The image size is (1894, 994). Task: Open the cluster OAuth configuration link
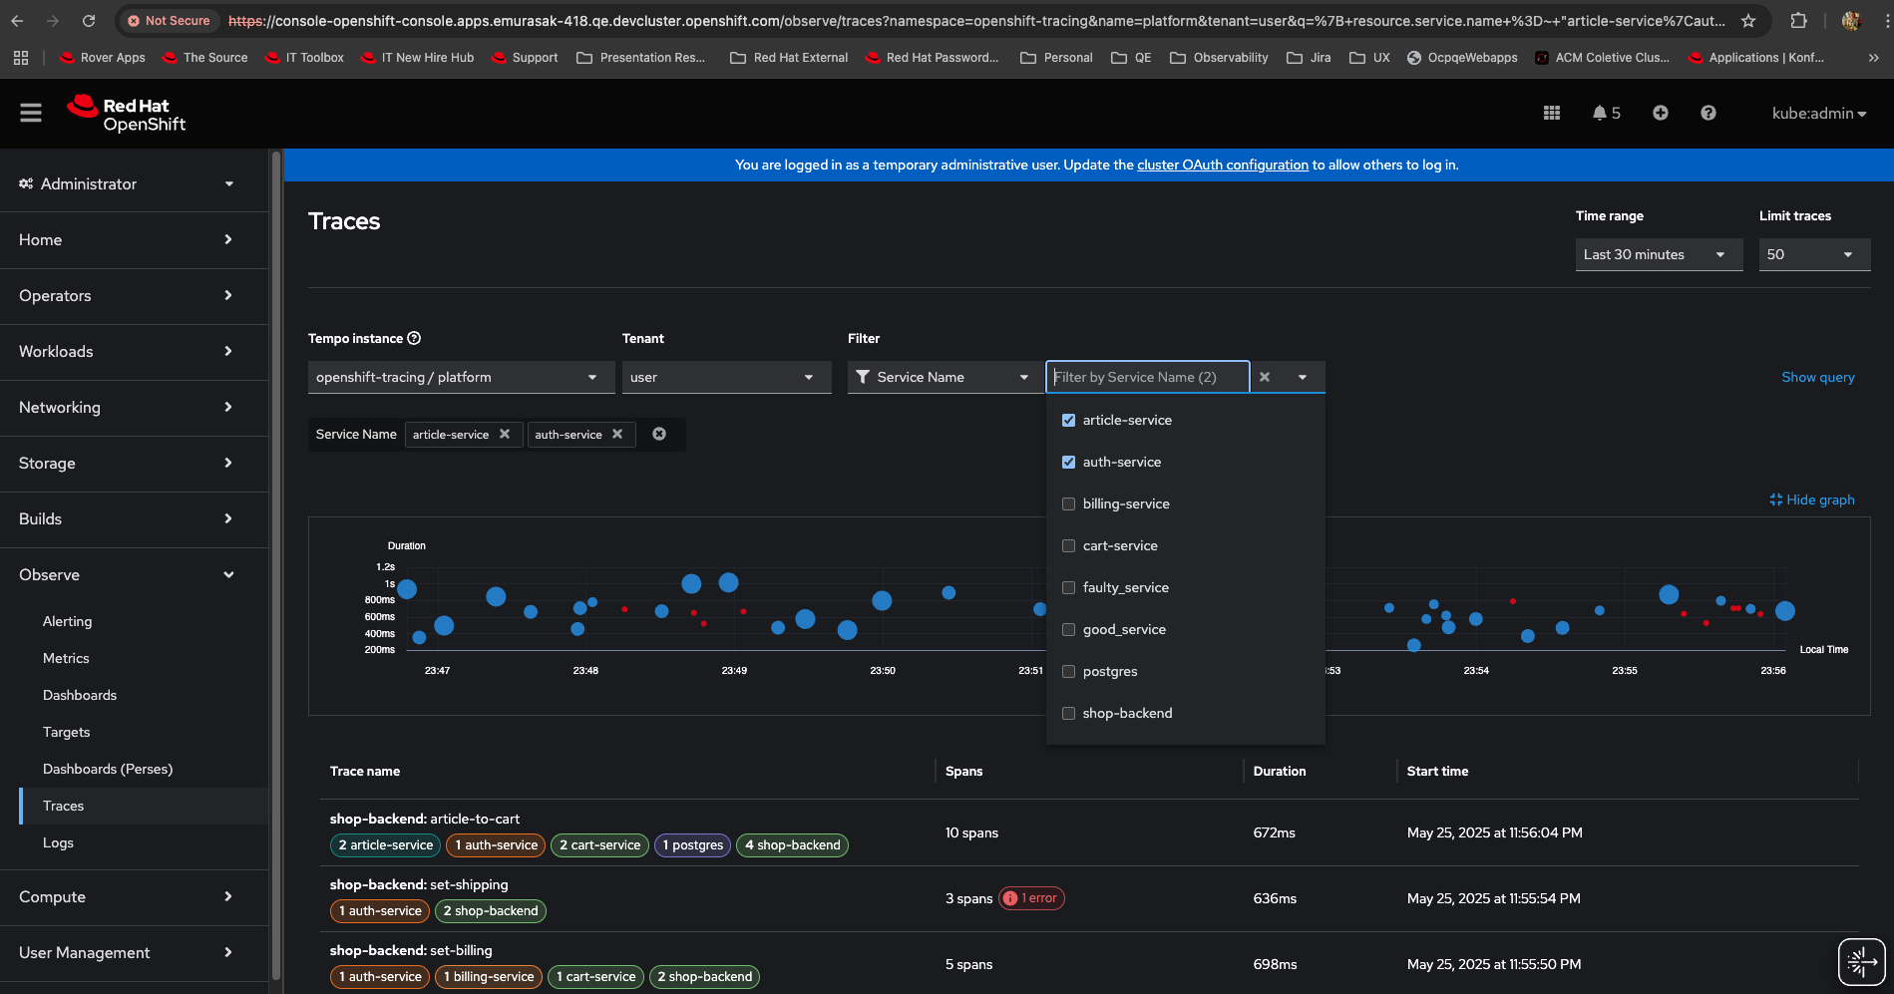pos(1222,166)
